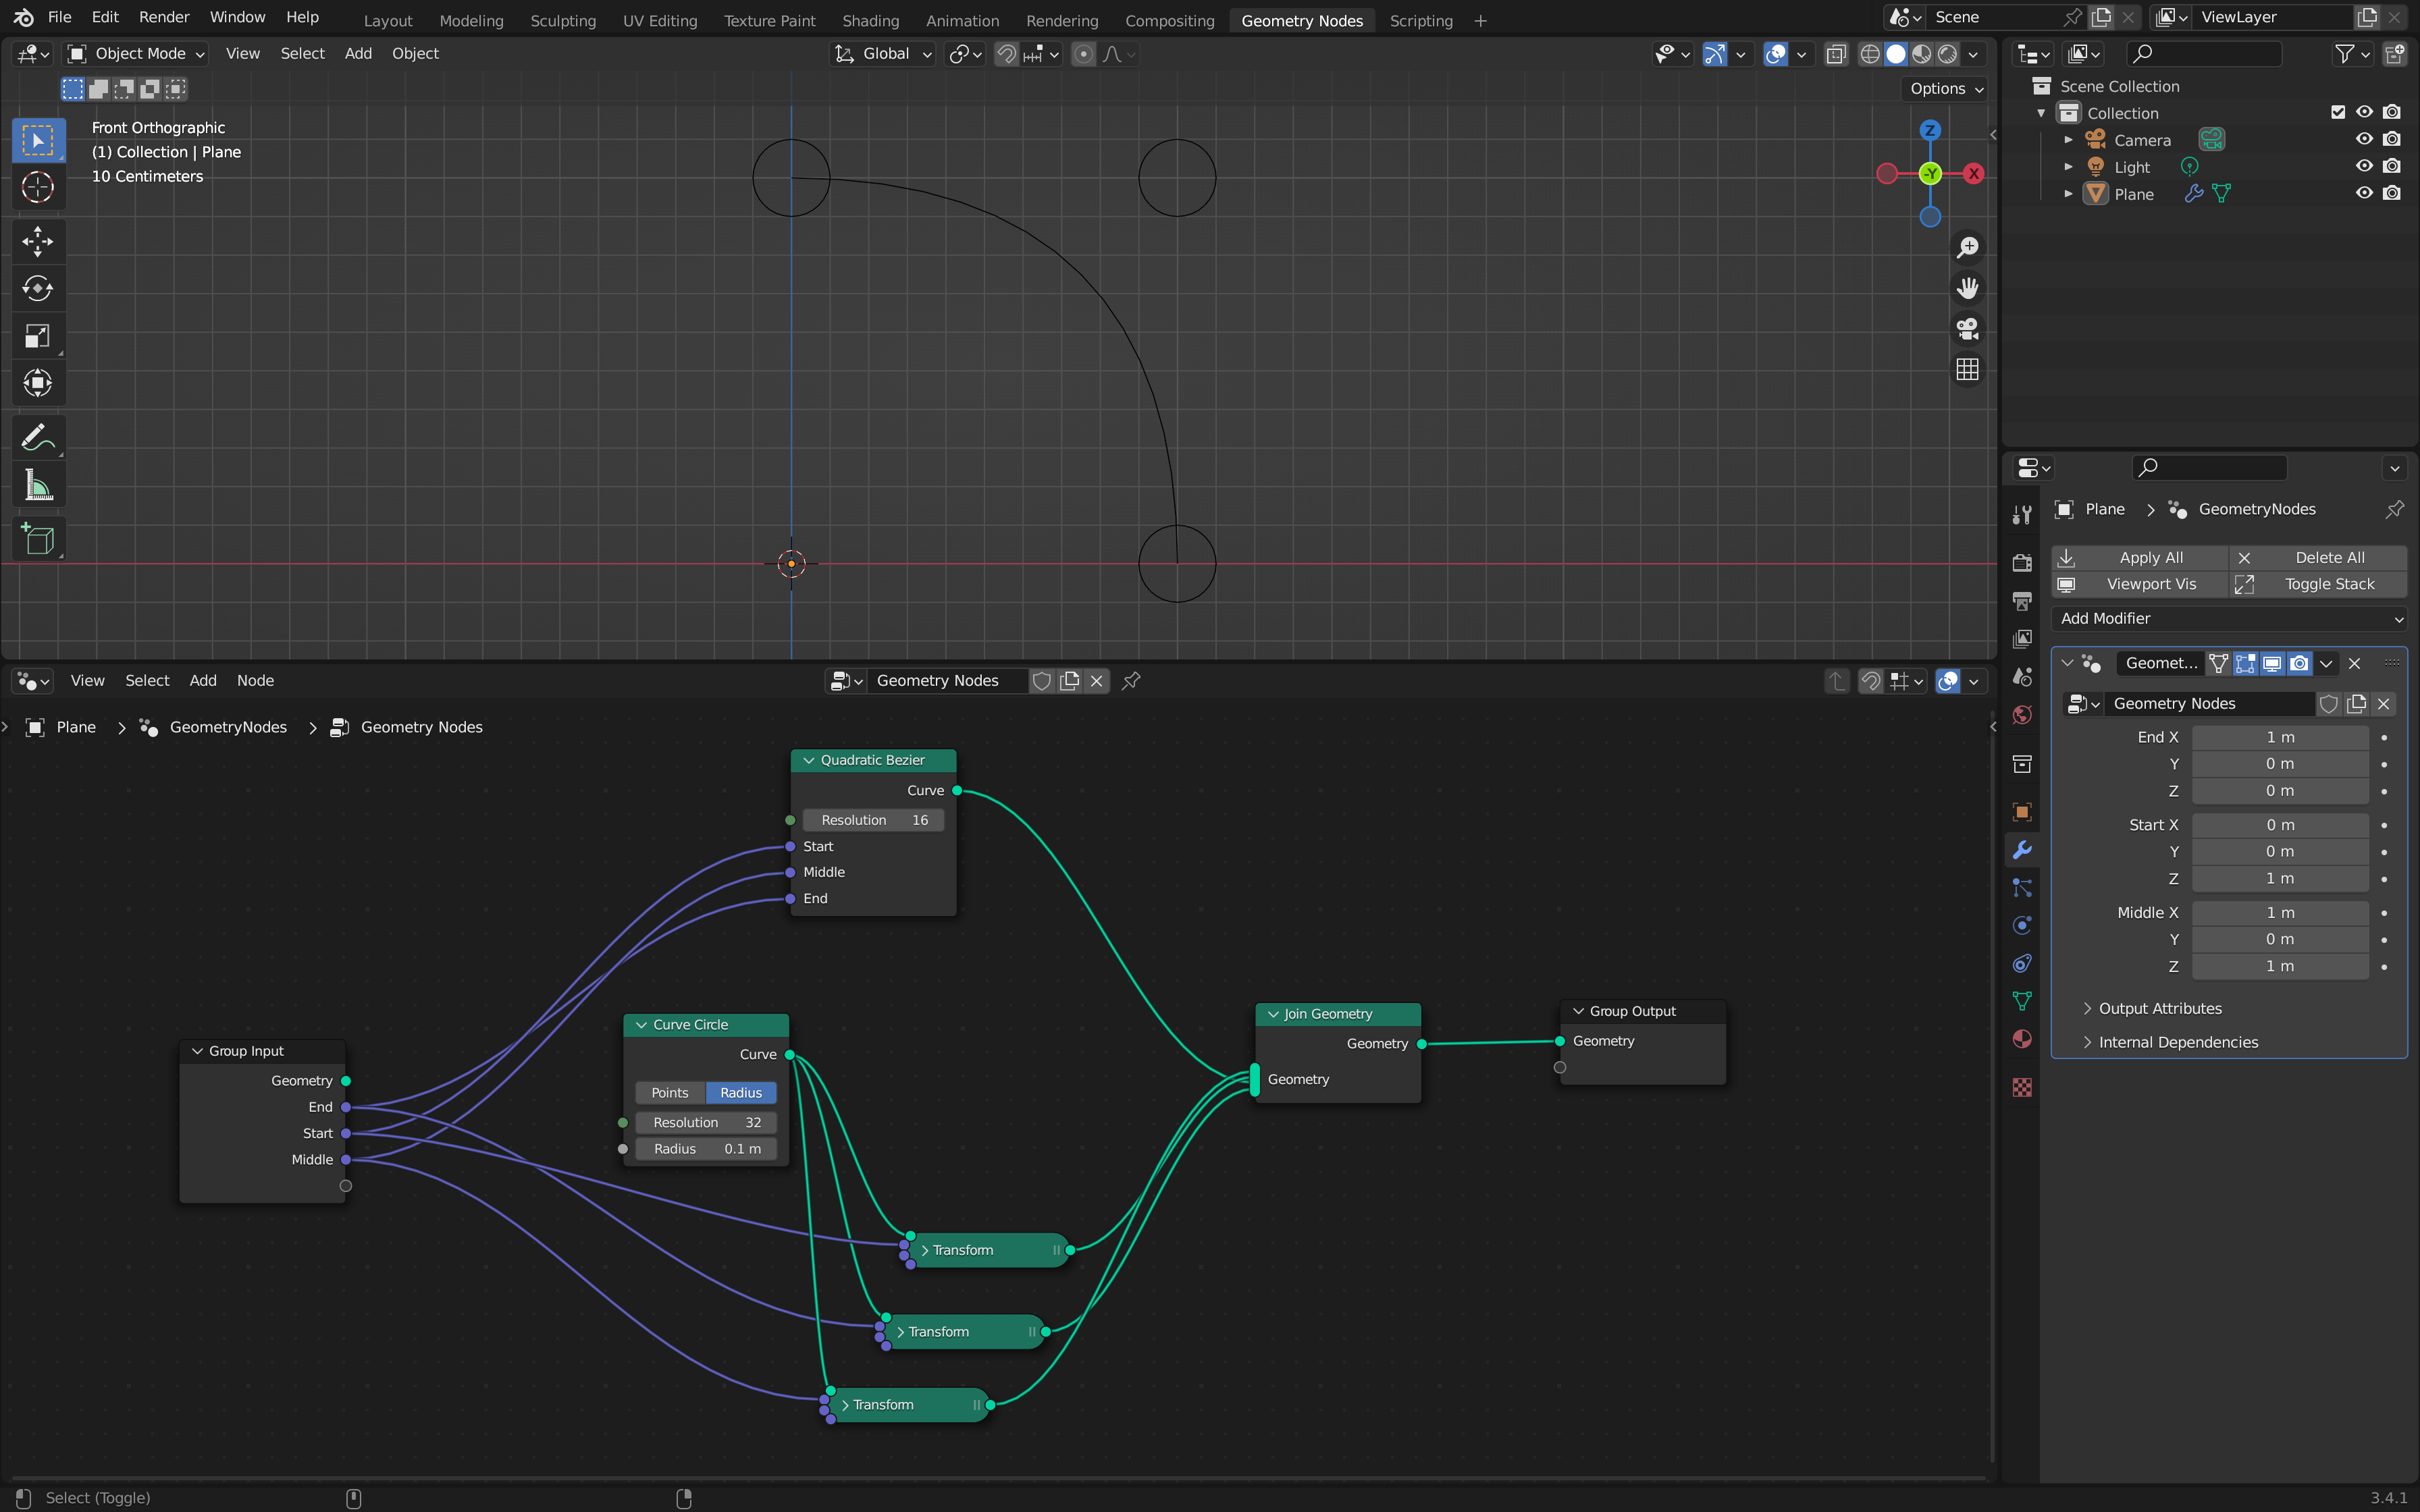Select the Move tool in viewport toolbar
2420x1512 pixels.
coord(37,241)
